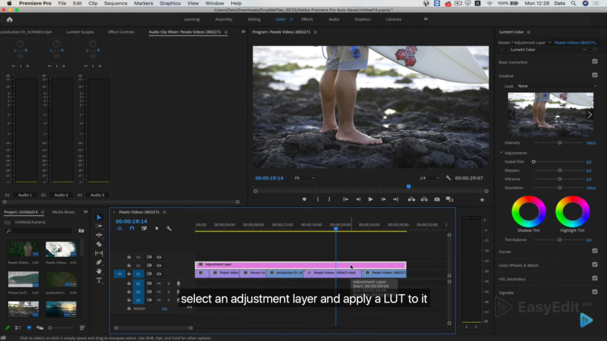Viewport: 607px width, 341px height.
Task: Add marker in timeline header
Action: point(156,229)
